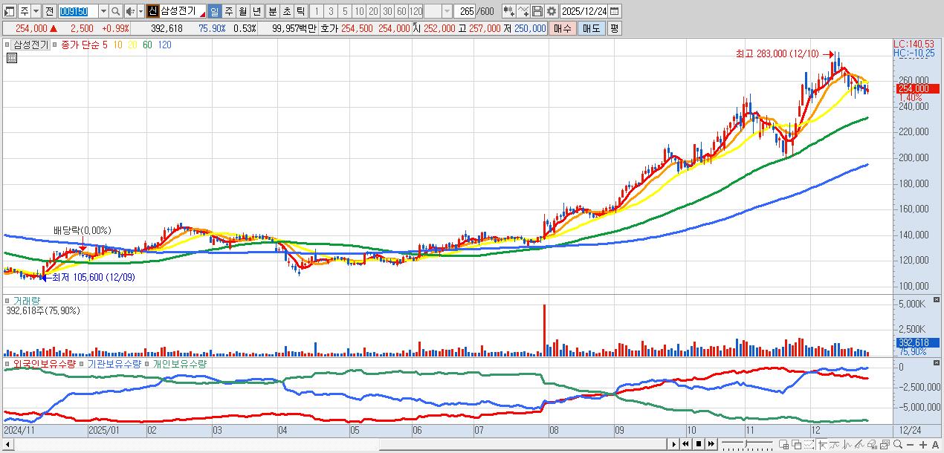Click the rewind button in bottom bar
Image resolution: width=944 pixels, height=453 pixels.
pos(685,444)
